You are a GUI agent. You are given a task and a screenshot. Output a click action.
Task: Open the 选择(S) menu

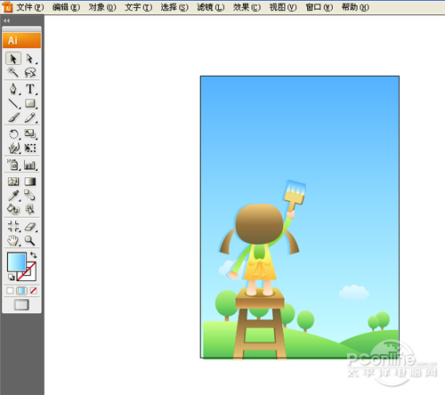(x=174, y=7)
